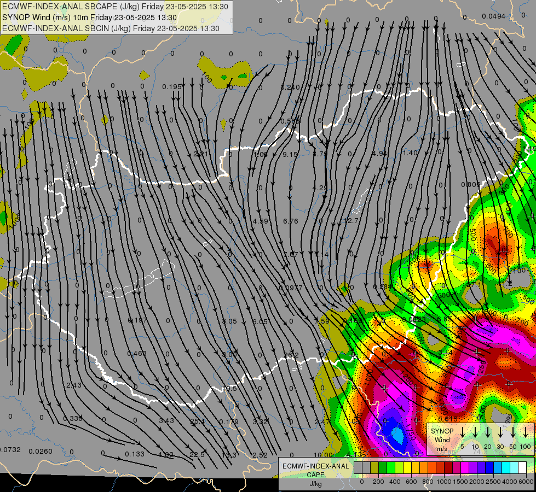Click the 5 m/s wind arrow in legend
The width and height of the screenshot is (536, 492).
click(462, 432)
